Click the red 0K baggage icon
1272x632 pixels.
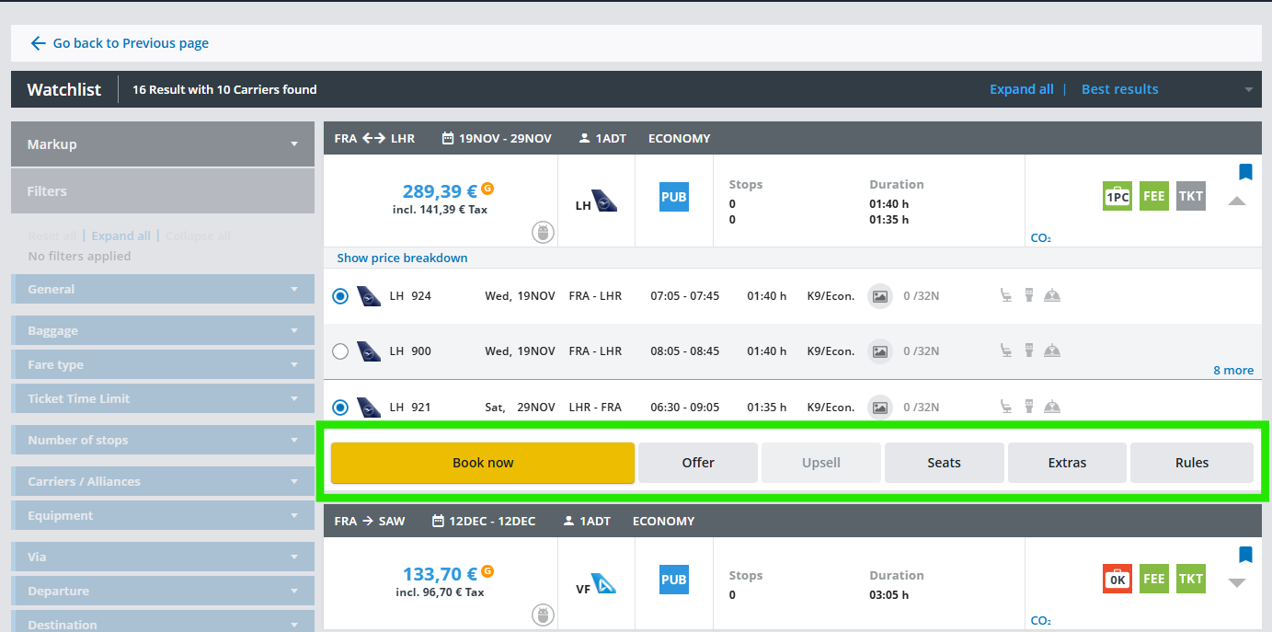click(1117, 579)
